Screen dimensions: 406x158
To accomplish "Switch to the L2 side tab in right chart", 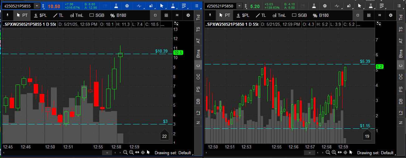I will point(401,113).
